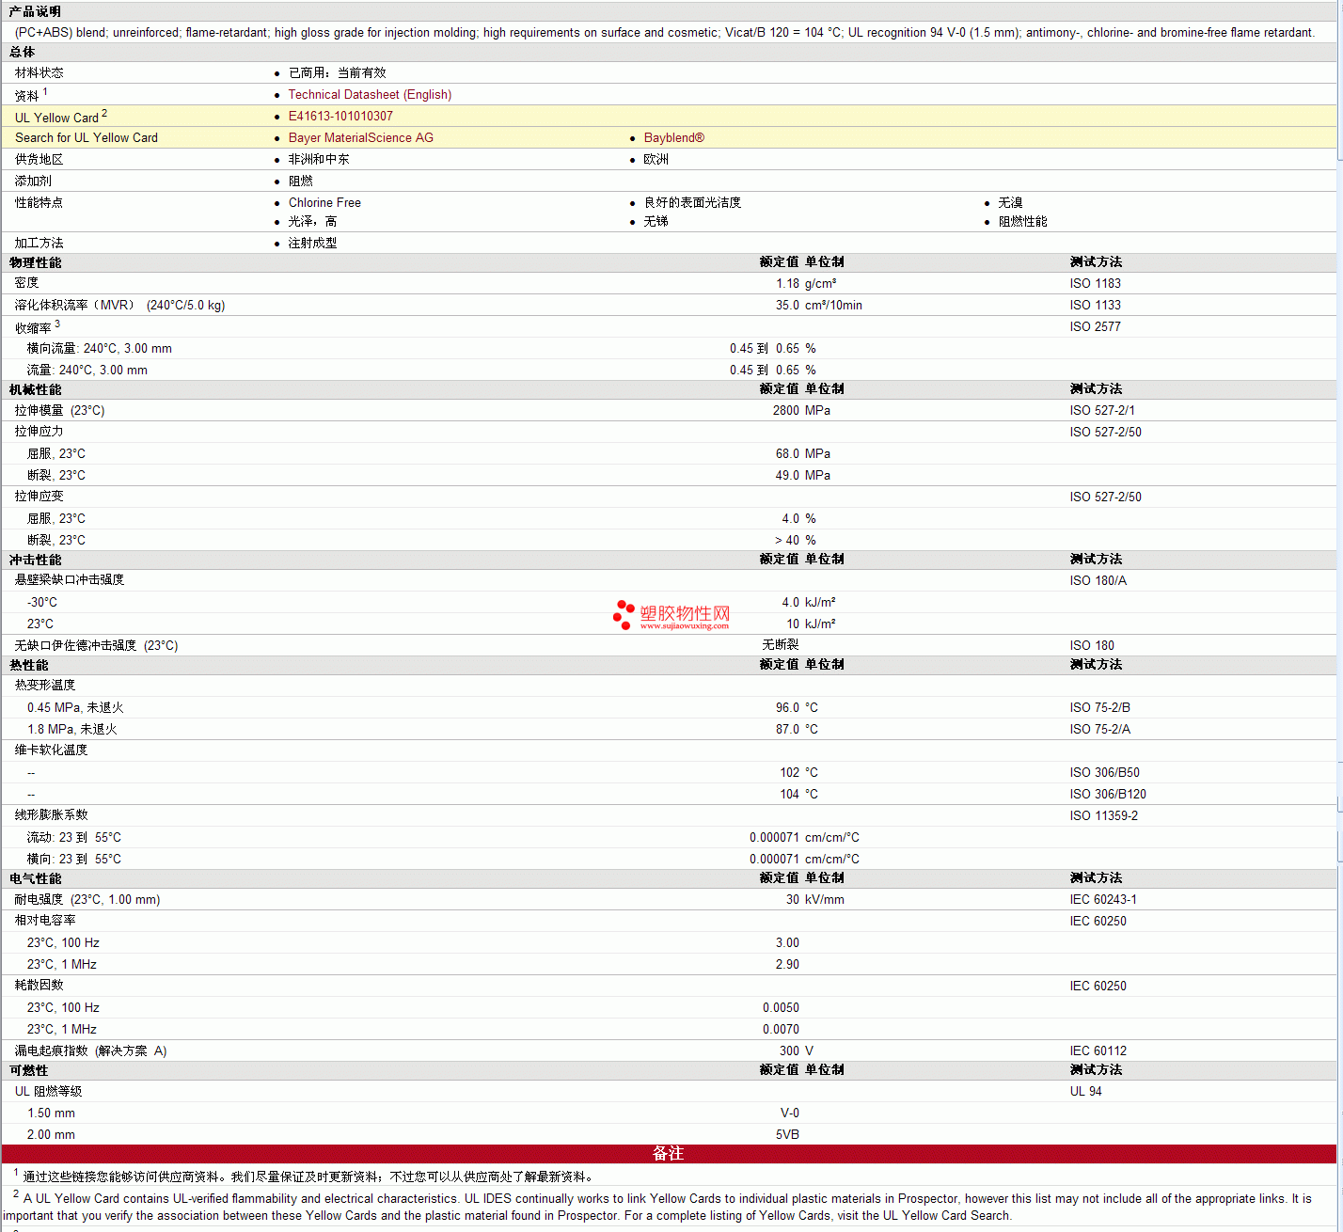Image resolution: width=1343 pixels, height=1232 pixels.
Task: Select the Chlorine Free feature
Action: pyautogui.click(x=324, y=203)
